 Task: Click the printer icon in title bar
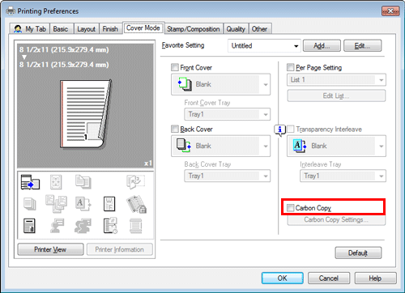coord(11,11)
